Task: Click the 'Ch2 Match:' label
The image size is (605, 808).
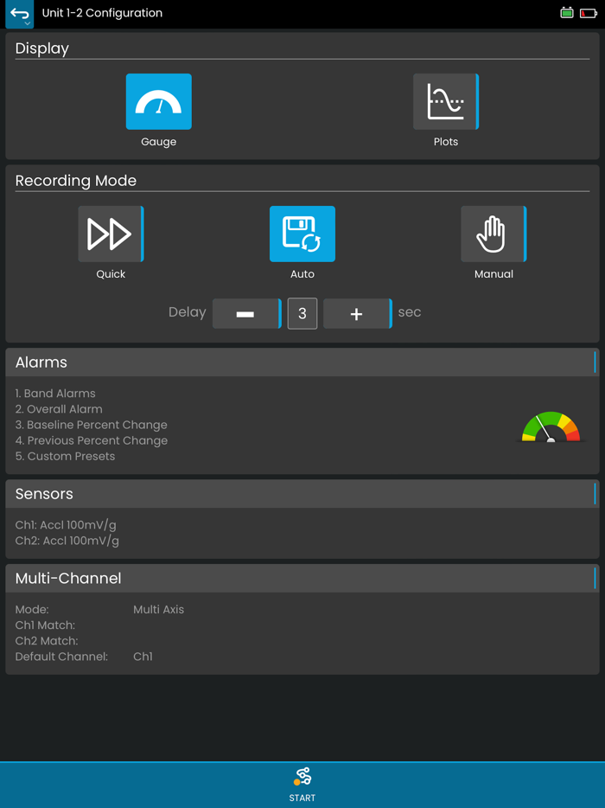Action: pyautogui.click(x=47, y=641)
